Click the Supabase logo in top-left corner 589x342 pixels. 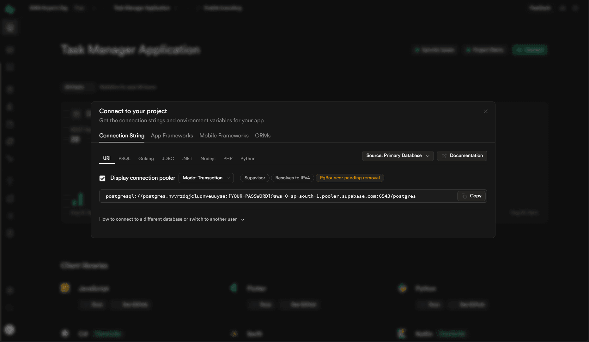point(10,9)
